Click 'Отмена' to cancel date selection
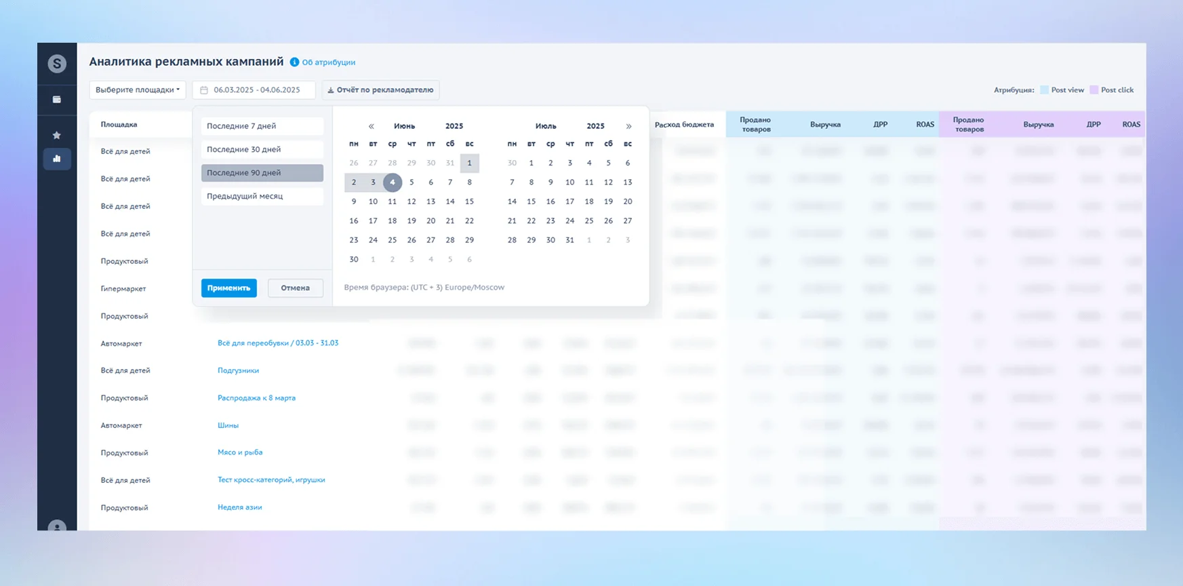1183x586 pixels. [x=295, y=288]
